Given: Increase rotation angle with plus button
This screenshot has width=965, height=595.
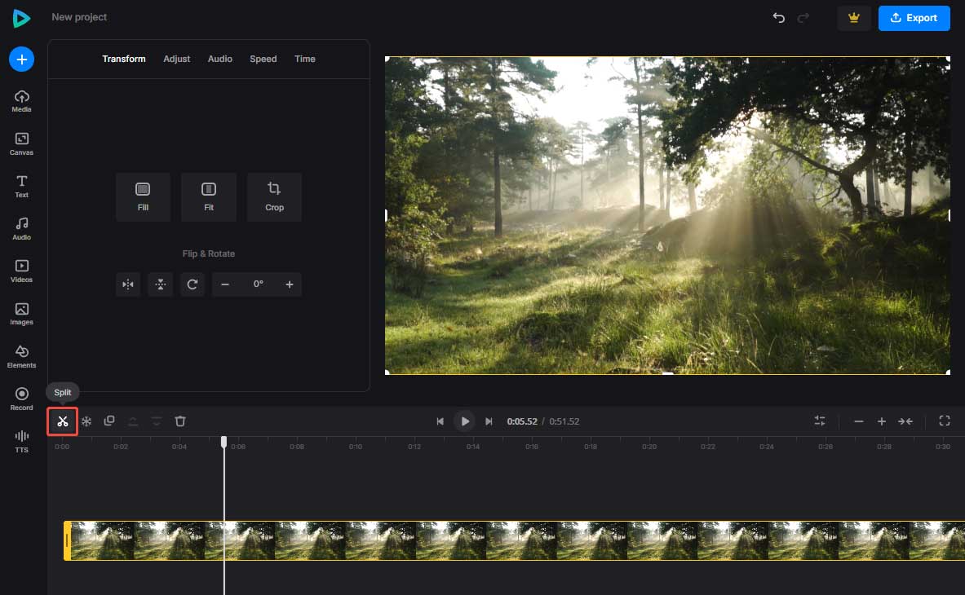Looking at the screenshot, I should pyautogui.click(x=290, y=284).
